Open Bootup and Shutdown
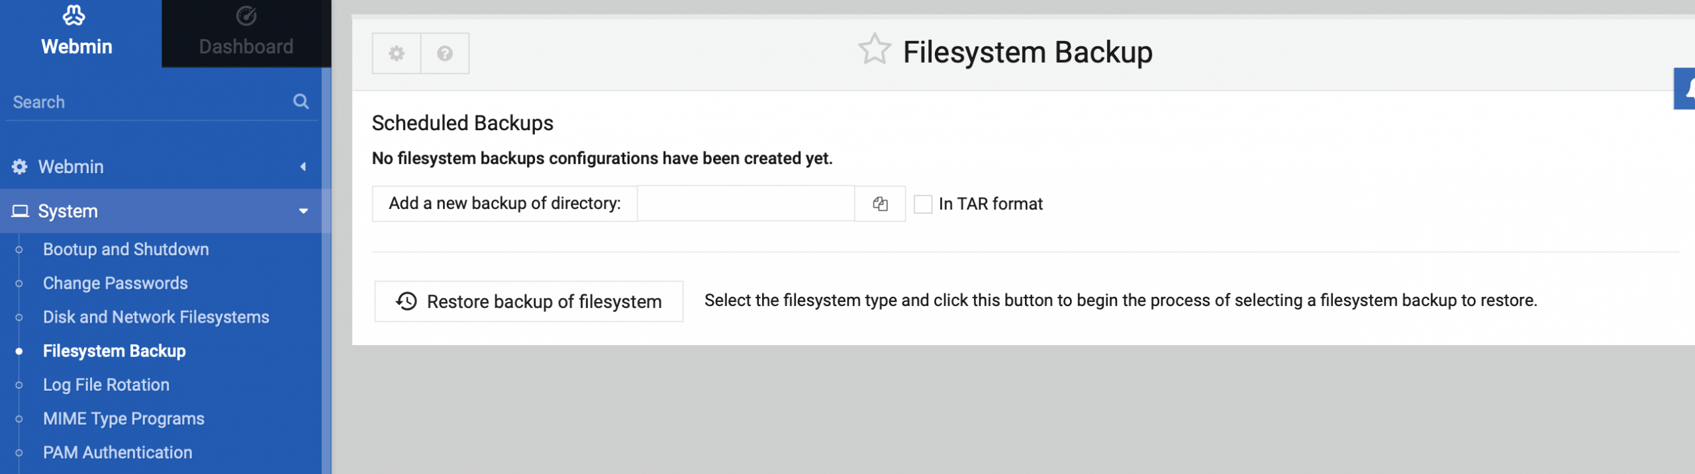This screenshot has height=474, width=1695. point(126,249)
